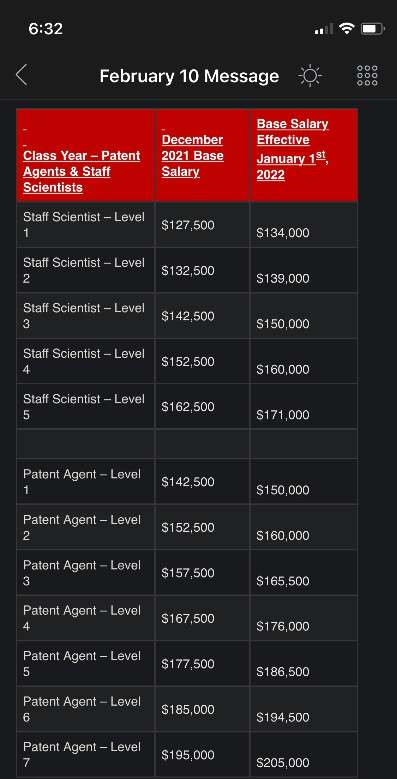Tap the February 10 Message title
This screenshot has width=397, height=779.
tap(189, 76)
